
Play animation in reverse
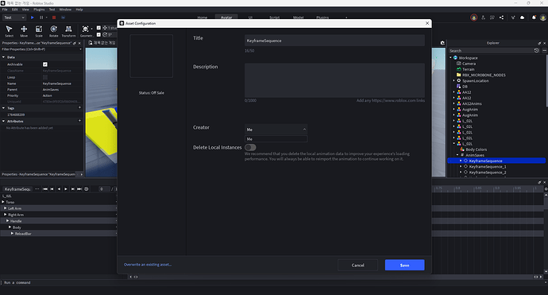point(59,189)
